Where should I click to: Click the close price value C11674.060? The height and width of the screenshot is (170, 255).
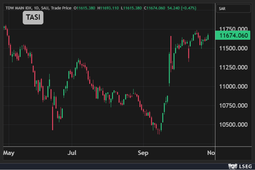click(156, 8)
